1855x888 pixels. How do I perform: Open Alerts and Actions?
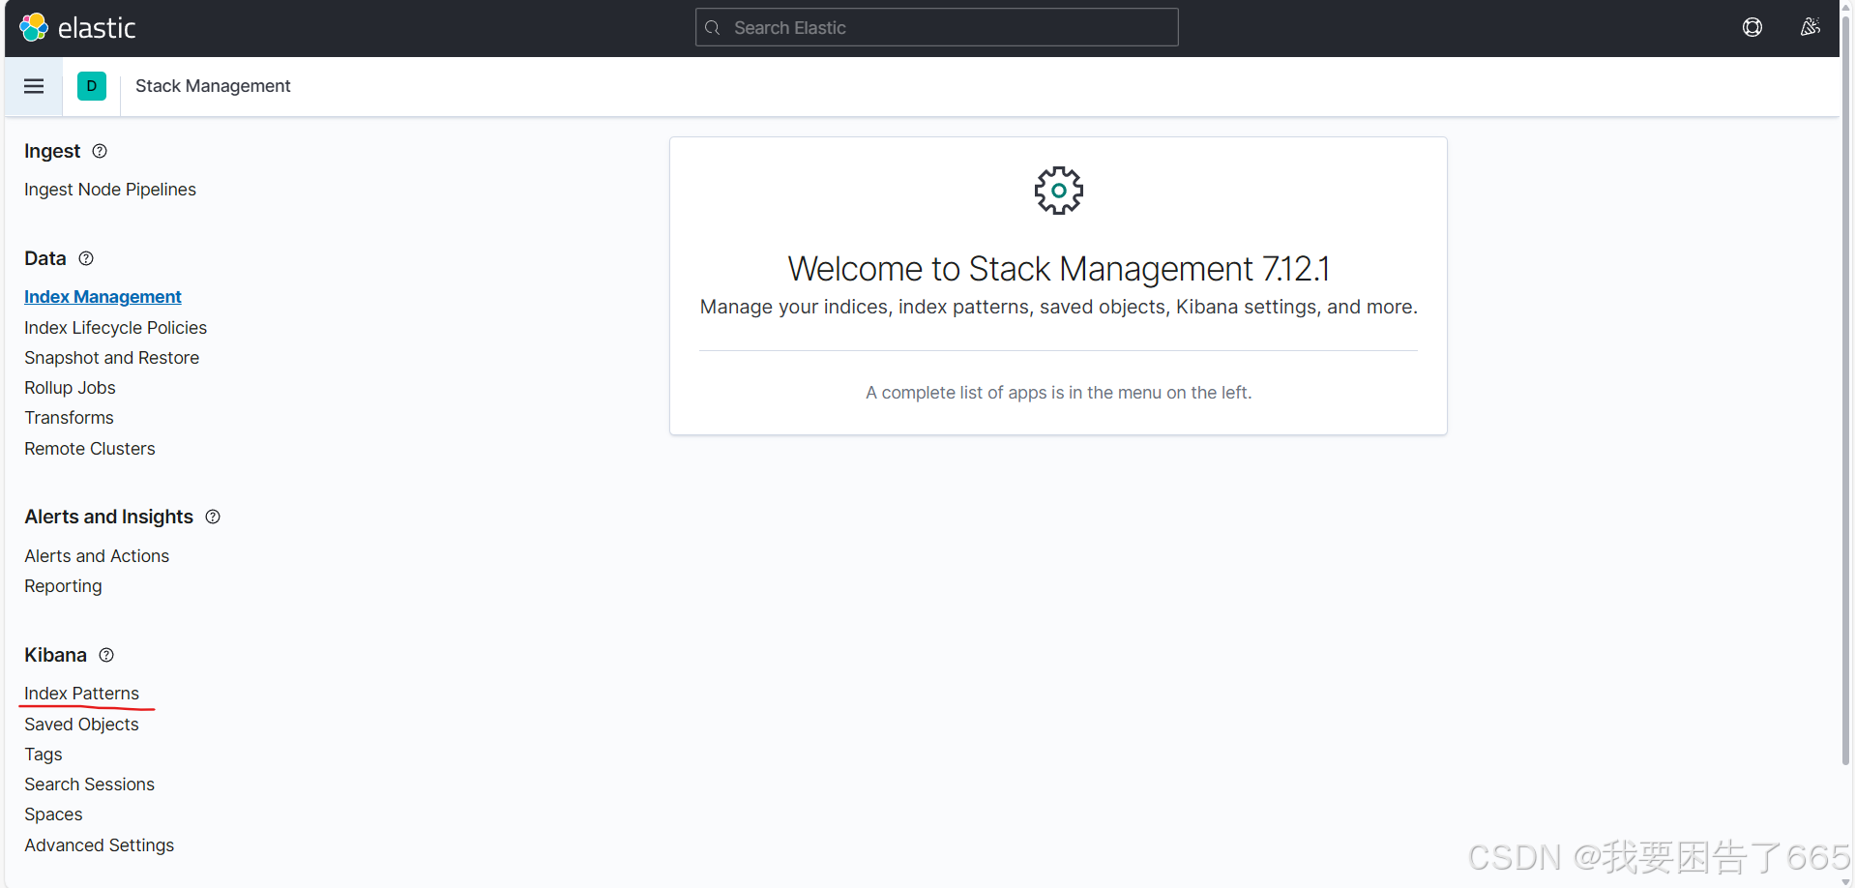(x=97, y=555)
